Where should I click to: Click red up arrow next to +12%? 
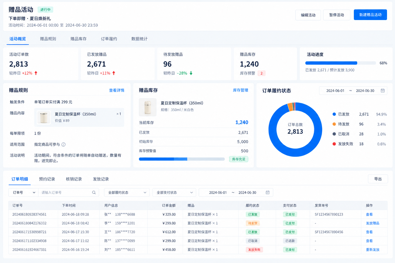point(36,73)
